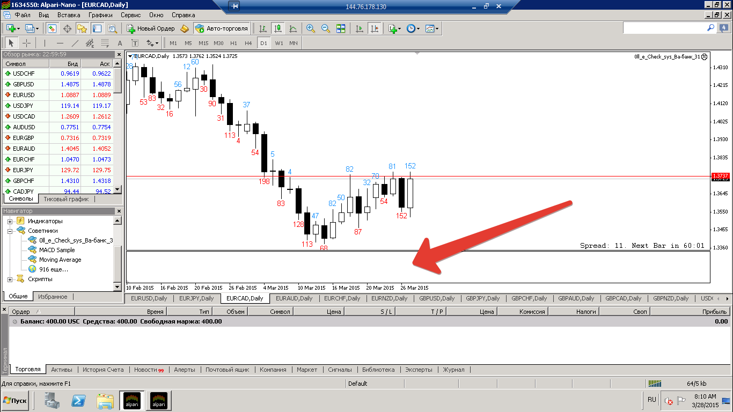Toggle chart shift button
The image size is (733, 412).
375,28
